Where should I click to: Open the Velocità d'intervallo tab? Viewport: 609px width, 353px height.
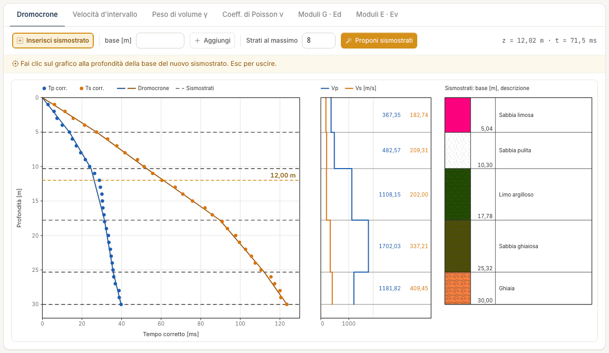(105, 15)
